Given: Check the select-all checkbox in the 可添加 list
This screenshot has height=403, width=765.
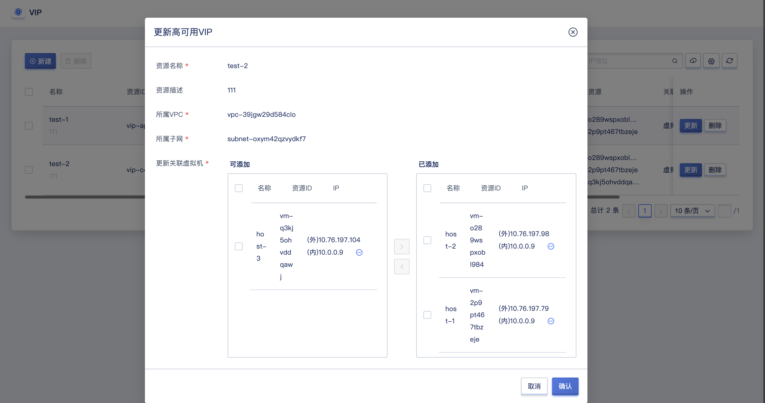Looking at the screenshot, I should 239,188.
